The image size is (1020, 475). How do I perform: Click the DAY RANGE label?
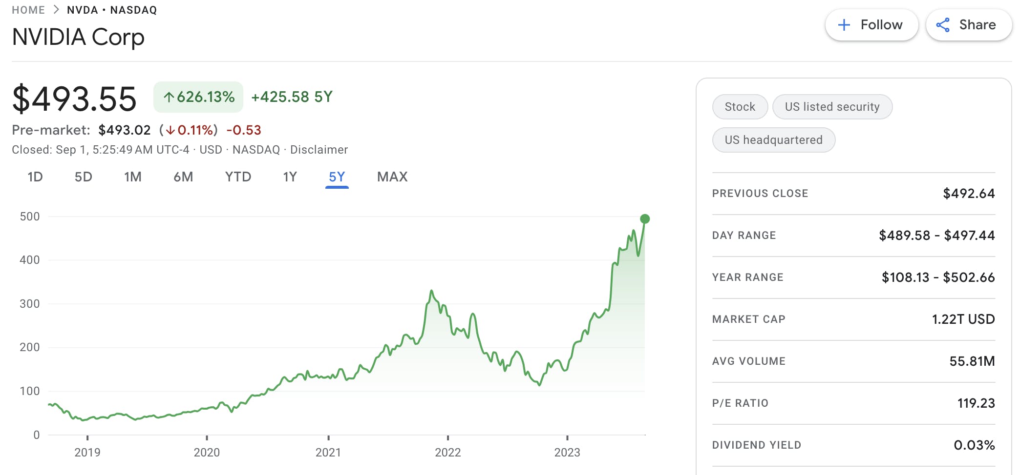[744, 236]
